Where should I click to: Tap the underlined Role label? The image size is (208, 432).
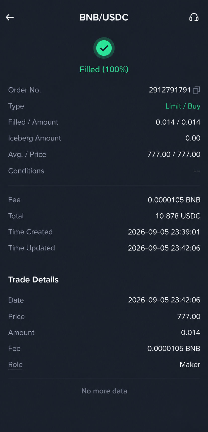(x=15, y=365)
